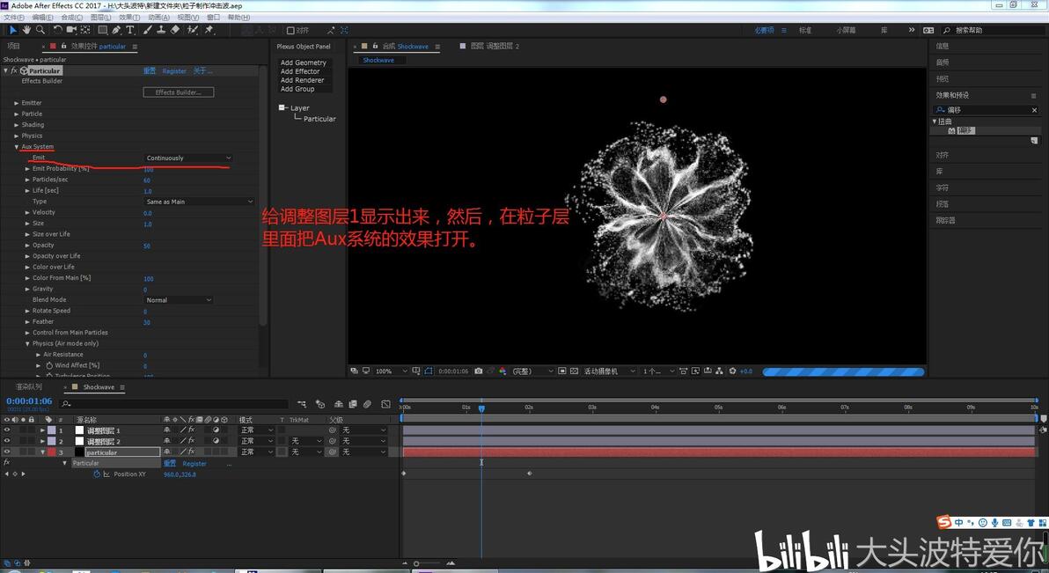Viewport: 1049px width, 573px height.
Task: Select the Hand tool
Action: 26,30
